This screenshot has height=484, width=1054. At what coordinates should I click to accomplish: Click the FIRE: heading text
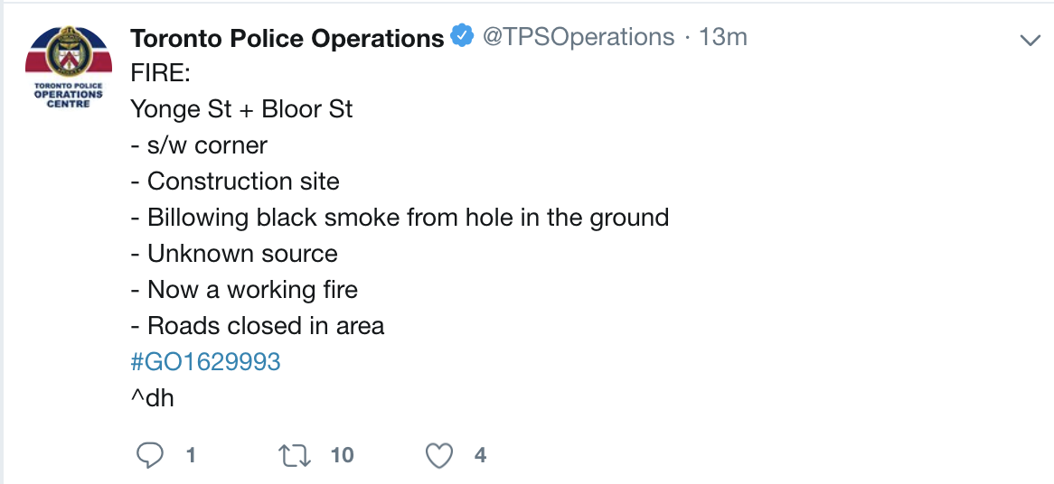[x=161, y=73]
